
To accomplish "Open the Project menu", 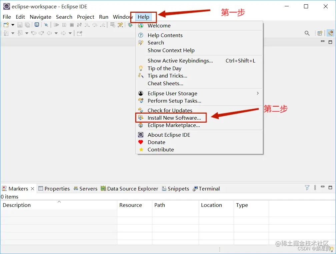I will click(85, 17).
